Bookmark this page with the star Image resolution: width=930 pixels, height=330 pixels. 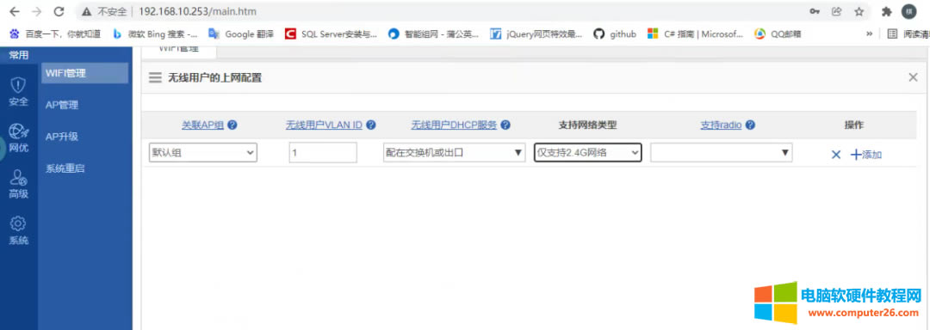(x=859, y=11)
